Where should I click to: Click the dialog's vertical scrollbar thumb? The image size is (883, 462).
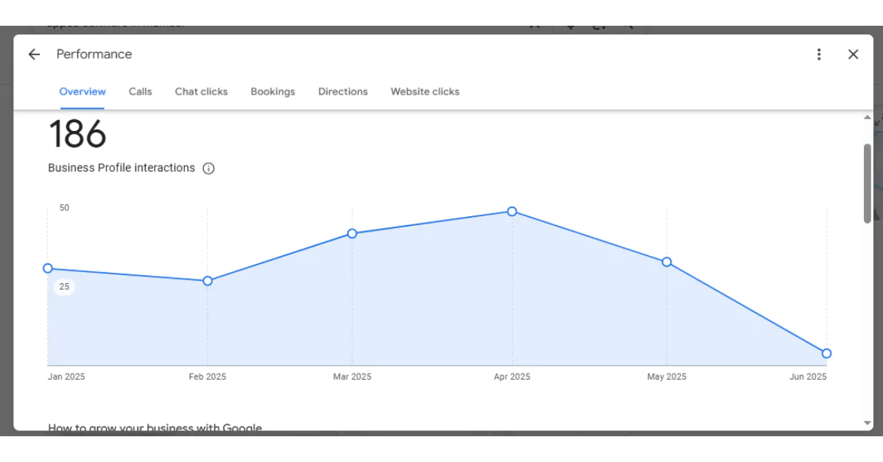click(x=868, y=183)
